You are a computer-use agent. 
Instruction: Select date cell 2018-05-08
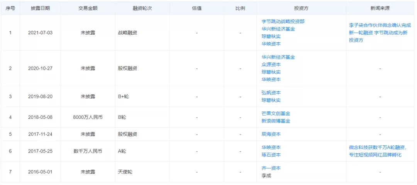point(40,117)
